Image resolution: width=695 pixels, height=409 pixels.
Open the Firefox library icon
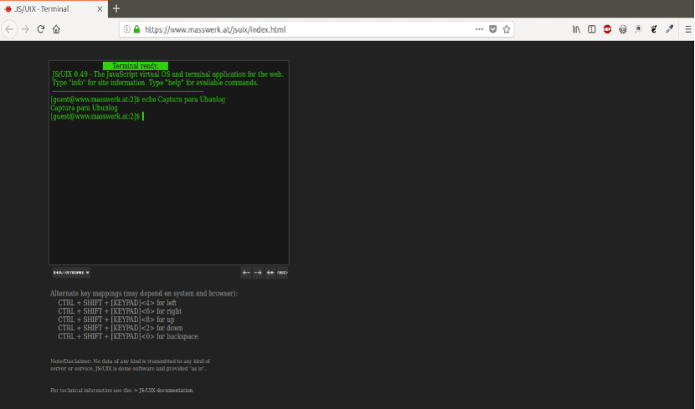pos(576,29)
